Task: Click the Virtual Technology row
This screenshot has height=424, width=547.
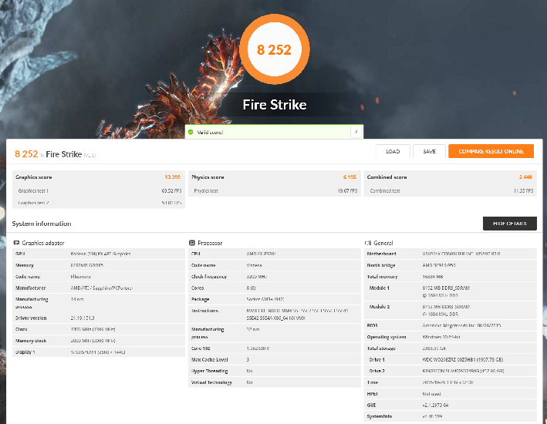Action: click(x=275, y=382)
